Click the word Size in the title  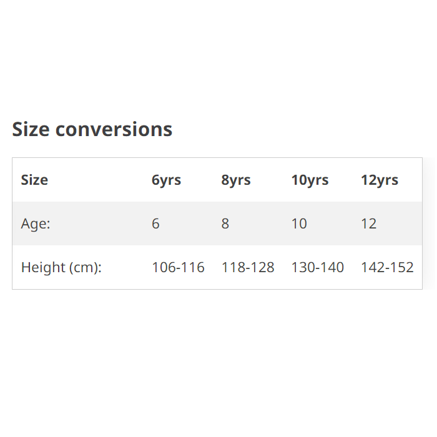pos(31,129)
